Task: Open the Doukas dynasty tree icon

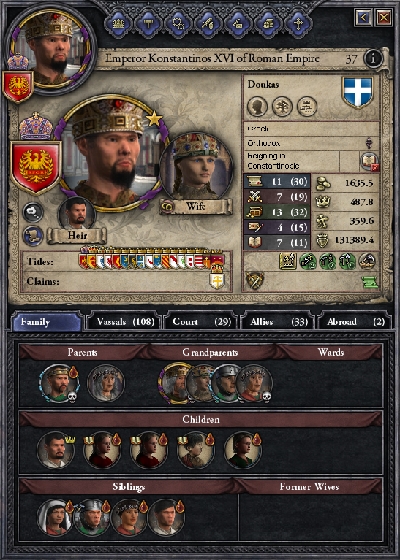Action: pyautogui.click(x=282, y=107)
